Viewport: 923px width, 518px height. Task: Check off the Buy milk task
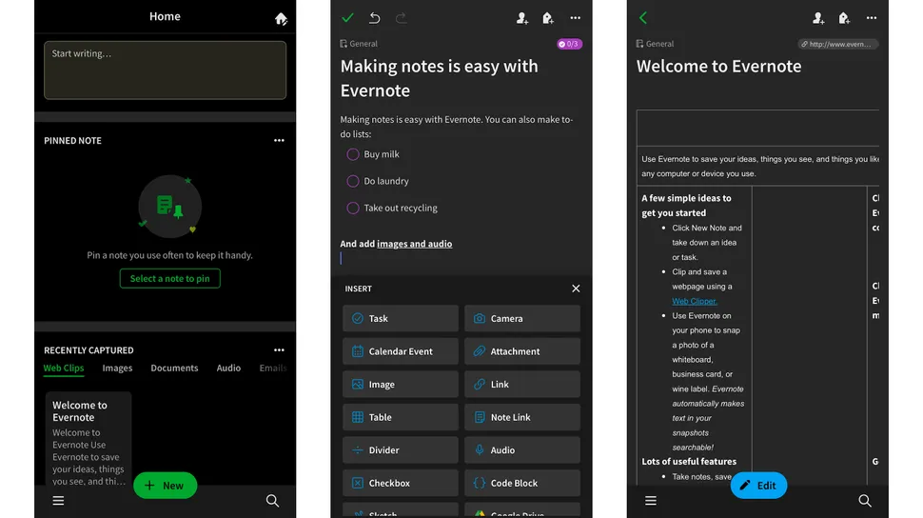tap(353, 154)
